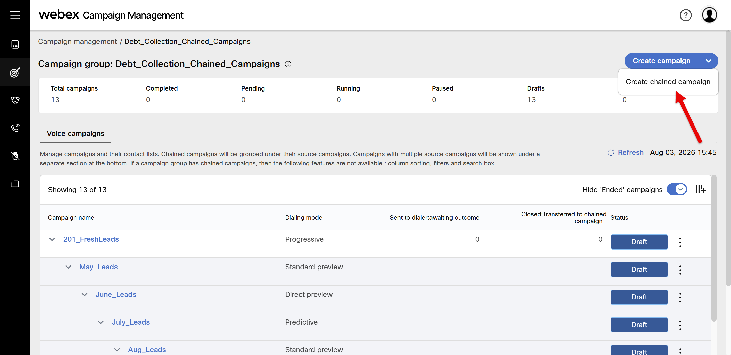Switch to Voice campaigns tab

coord(75,134)
